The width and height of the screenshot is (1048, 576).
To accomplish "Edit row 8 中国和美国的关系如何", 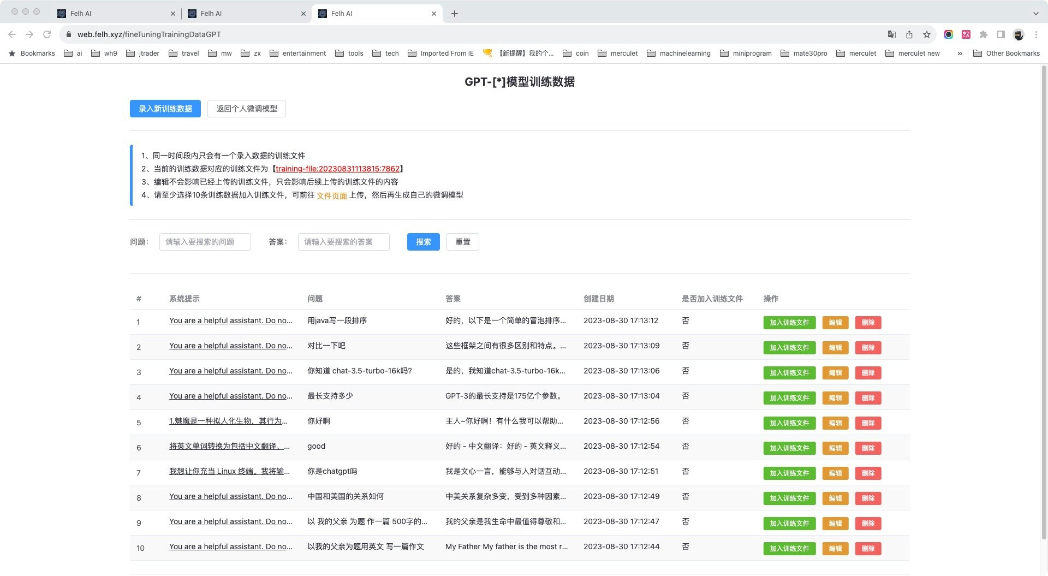I will coord(835,498).
